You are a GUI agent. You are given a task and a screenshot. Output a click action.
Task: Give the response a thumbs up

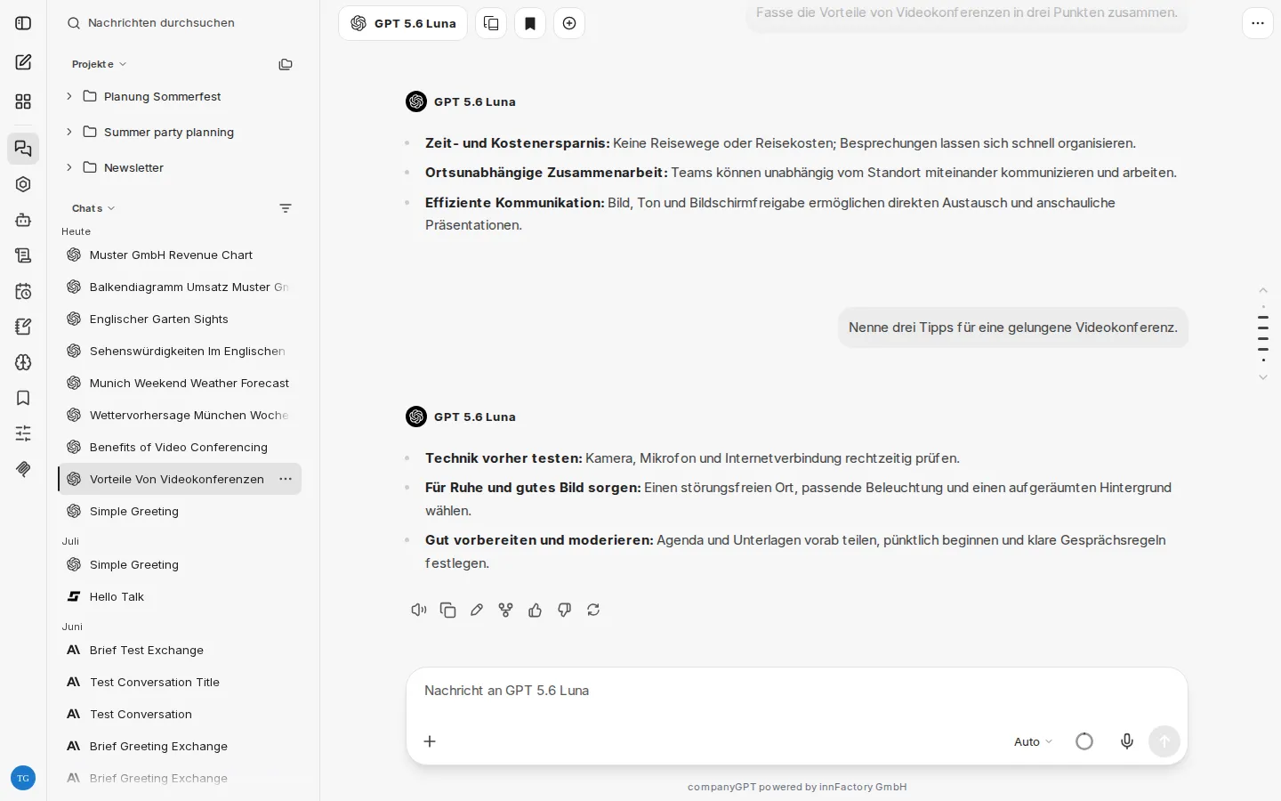coord(536,610)
